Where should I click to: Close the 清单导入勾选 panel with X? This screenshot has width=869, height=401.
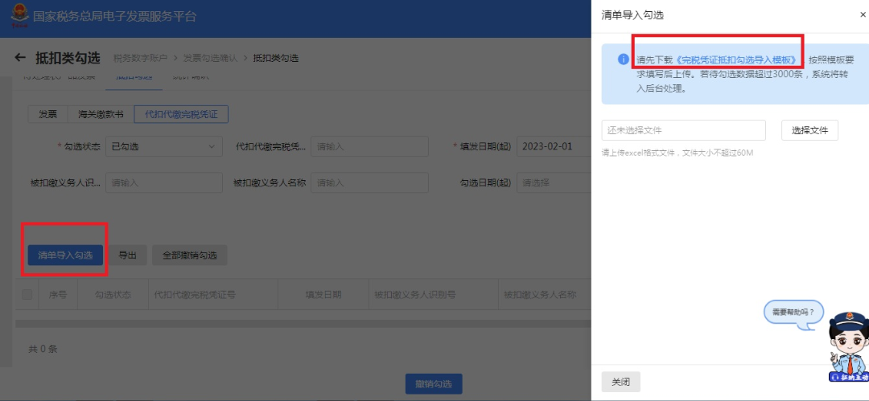pyautogui.click(x=863, y=15)
